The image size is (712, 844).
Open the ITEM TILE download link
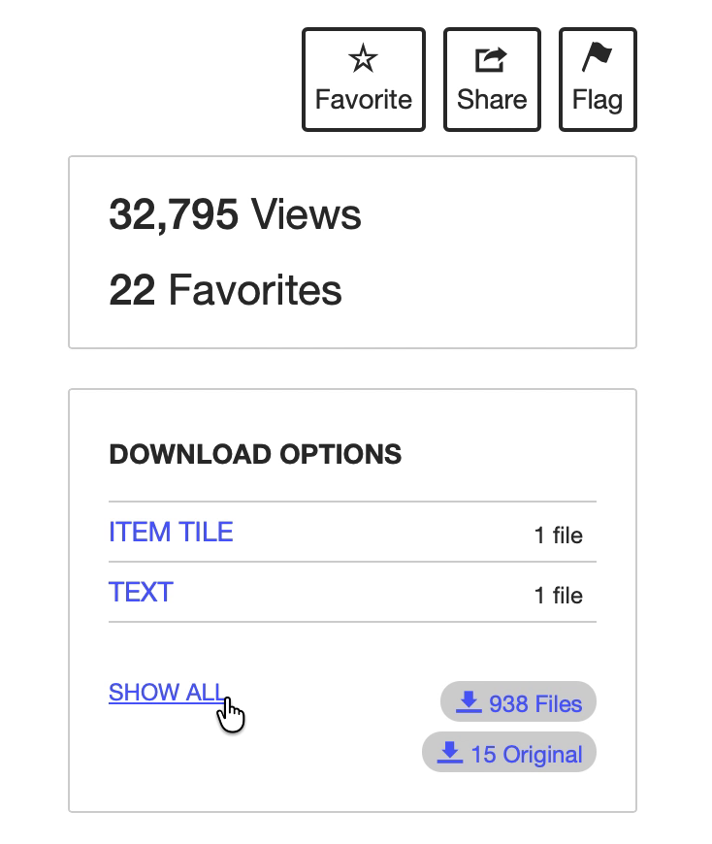tap(171, 532)
